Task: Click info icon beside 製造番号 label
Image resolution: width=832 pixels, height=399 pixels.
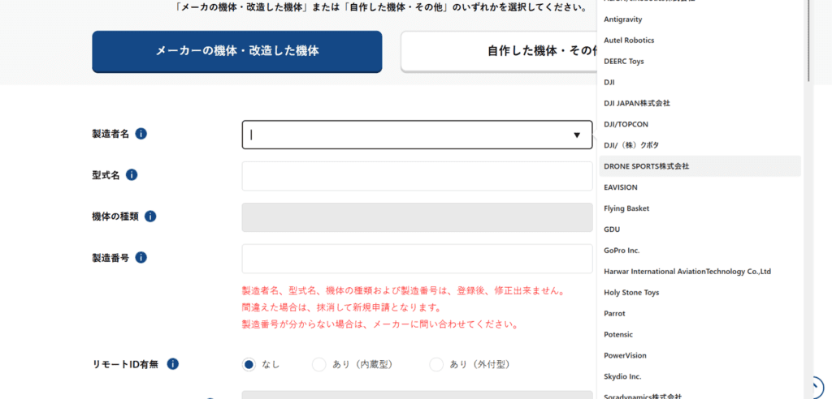Action: (x=141, y=258)
